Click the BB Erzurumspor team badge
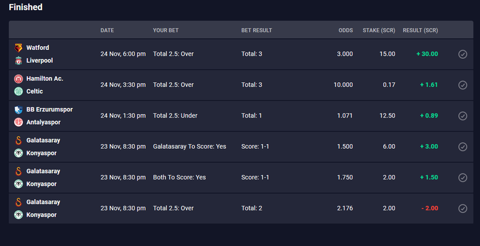480x246 pixels. coord(19,110)
